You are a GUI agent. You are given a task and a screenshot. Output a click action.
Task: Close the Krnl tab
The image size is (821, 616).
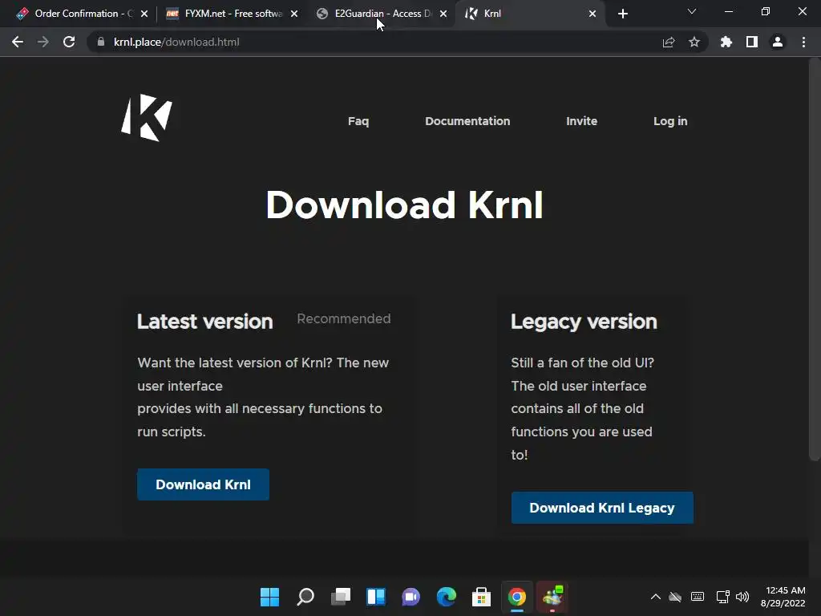click(592, 14)
